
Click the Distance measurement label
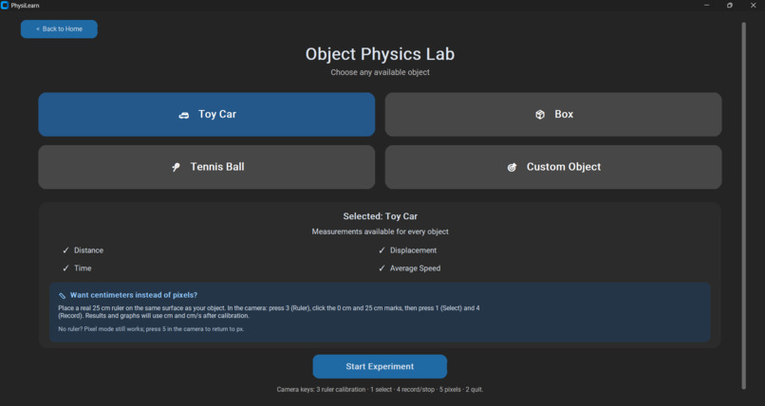click(89, 250)
